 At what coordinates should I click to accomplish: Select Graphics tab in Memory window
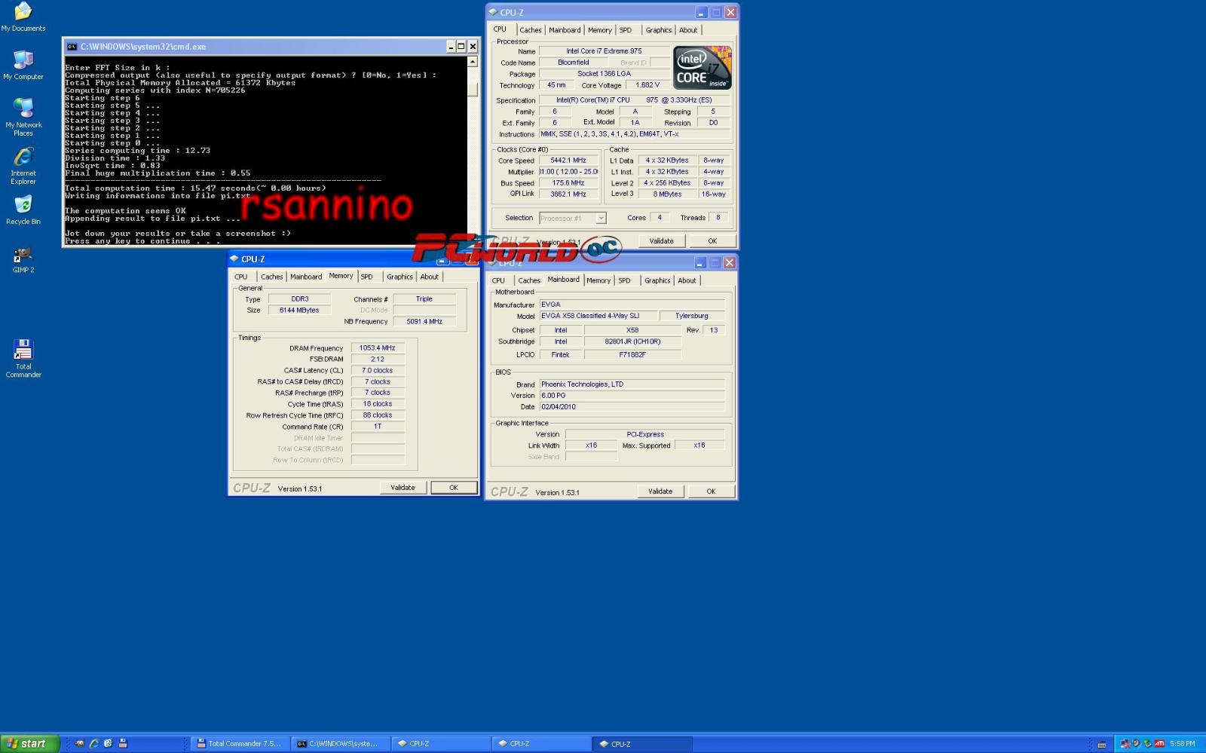[x=400, y=277]
